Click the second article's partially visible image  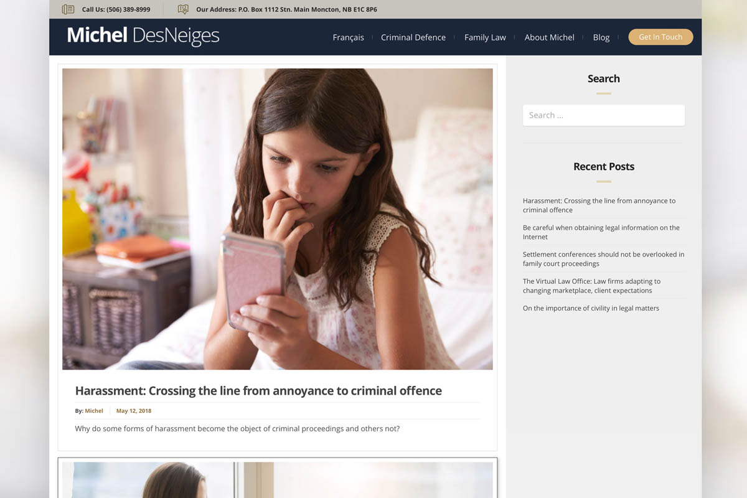[x=278, y=480]
